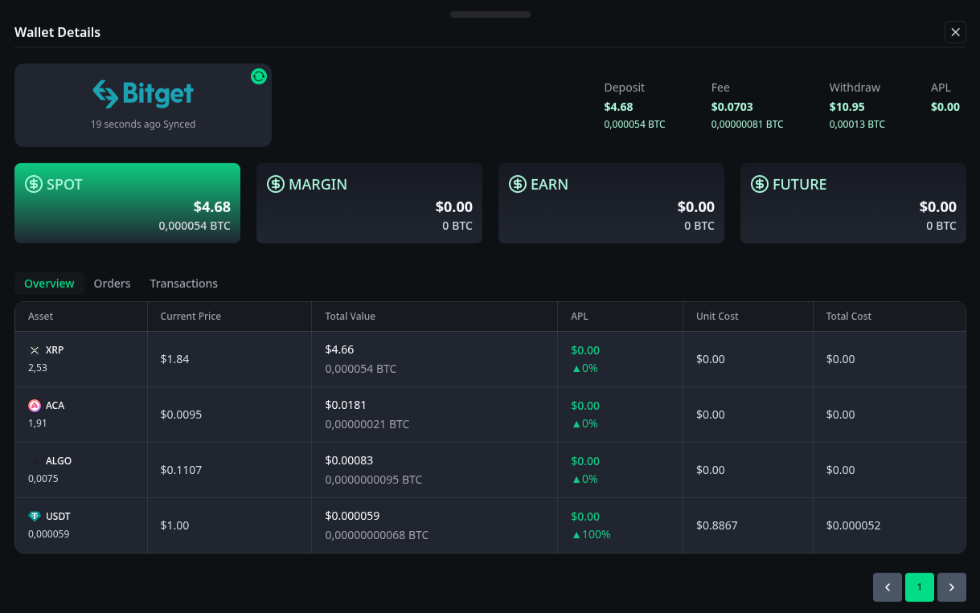Click the ACA coin icon
The width and height of the screenshot is (980, 613).
point(34,406)
